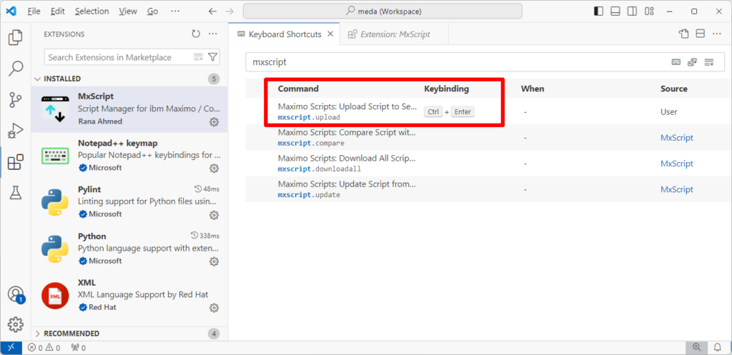732x355 pixels.
Task: Open customize layout icon
Action: (649, 11)
